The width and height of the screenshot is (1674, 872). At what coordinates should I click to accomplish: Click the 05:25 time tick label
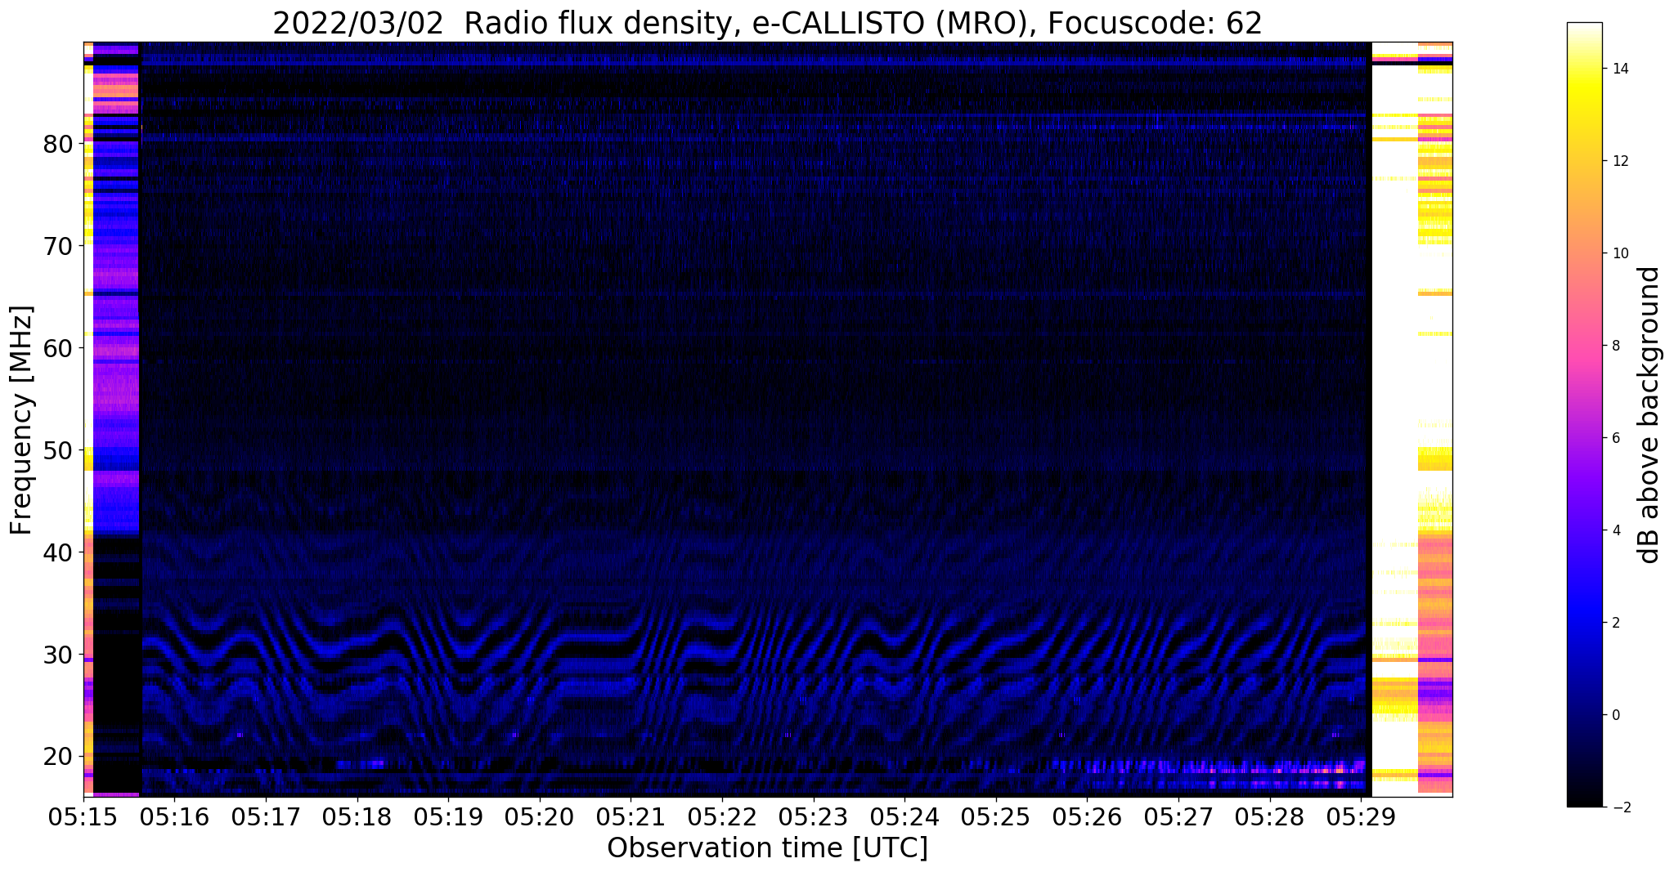(x=995, y=817)
